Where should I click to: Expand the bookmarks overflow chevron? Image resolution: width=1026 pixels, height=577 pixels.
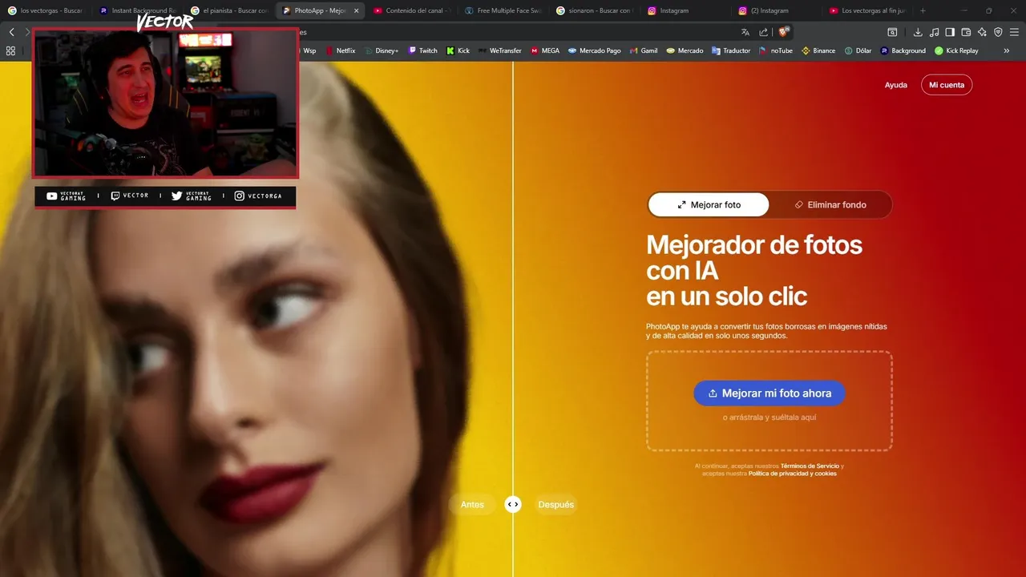point(1007,50)
